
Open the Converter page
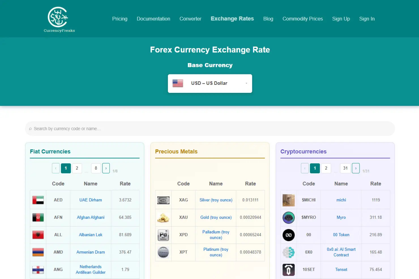coord(190,19)
